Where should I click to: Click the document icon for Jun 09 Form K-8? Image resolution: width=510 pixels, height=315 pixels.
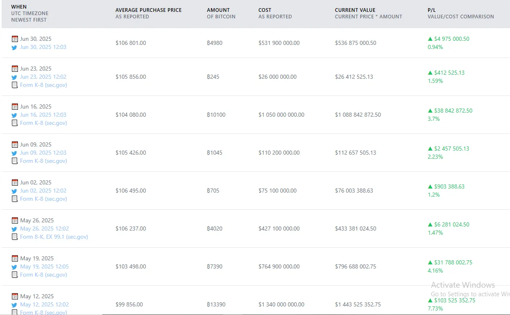tap(15, 161)
